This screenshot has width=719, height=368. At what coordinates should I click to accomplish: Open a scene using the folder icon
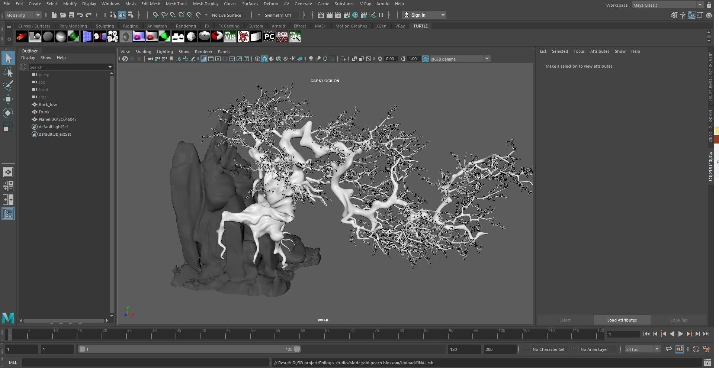[x=63, y=15]
